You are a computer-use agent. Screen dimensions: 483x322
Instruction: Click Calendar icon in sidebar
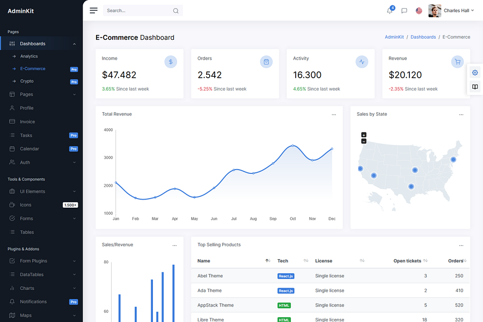12,149
